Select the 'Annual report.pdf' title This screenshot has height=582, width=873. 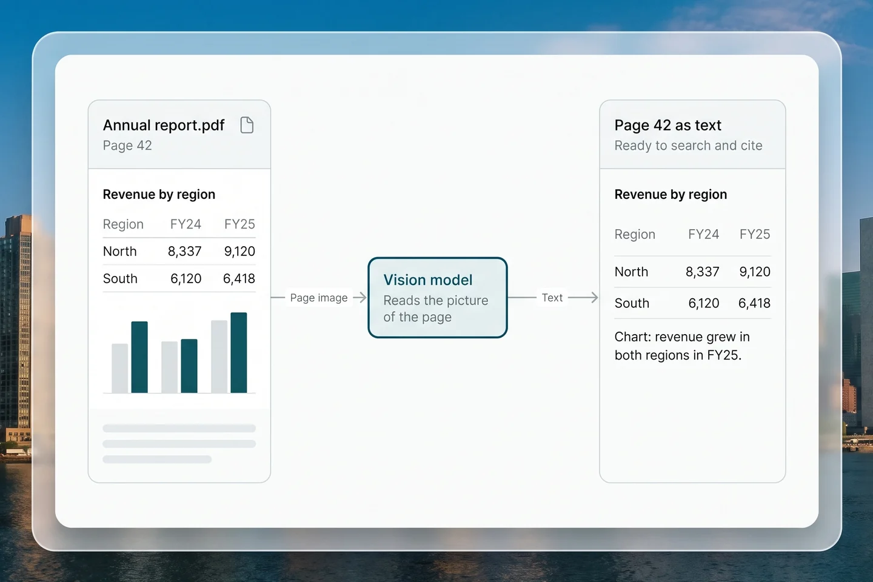(164, 125)
